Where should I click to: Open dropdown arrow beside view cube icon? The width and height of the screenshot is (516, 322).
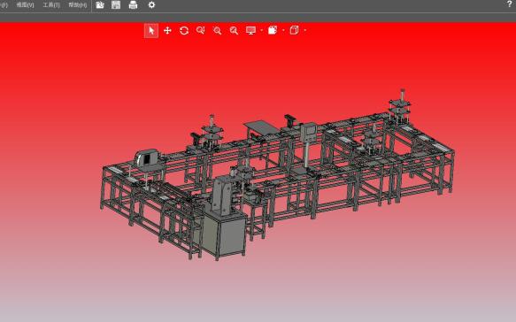pos(305,31)
